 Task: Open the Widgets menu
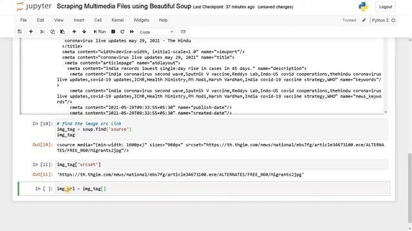[141, 20]
